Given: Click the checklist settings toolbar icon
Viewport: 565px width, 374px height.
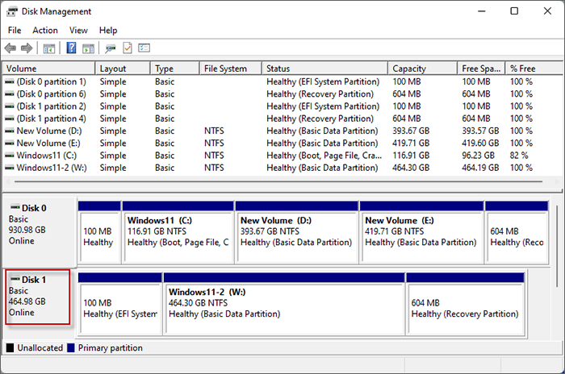Looking at the screenshot, I should click(144, 48).
